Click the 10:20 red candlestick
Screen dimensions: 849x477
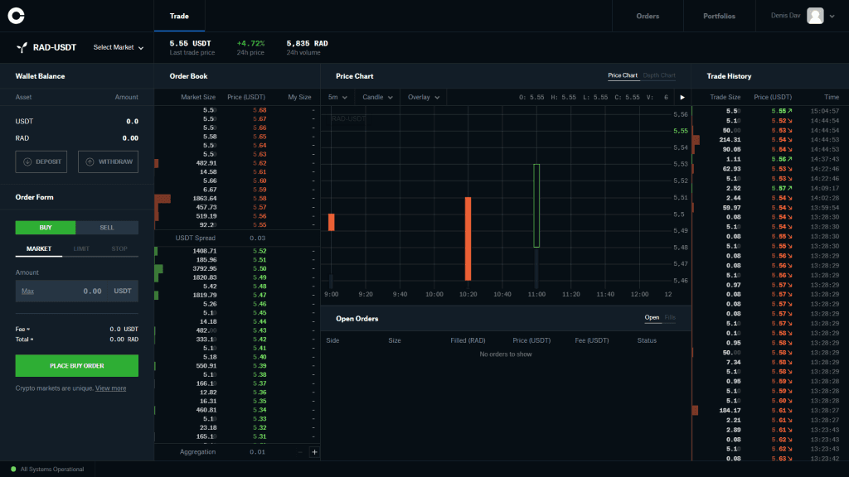click(x=468, y=239)
